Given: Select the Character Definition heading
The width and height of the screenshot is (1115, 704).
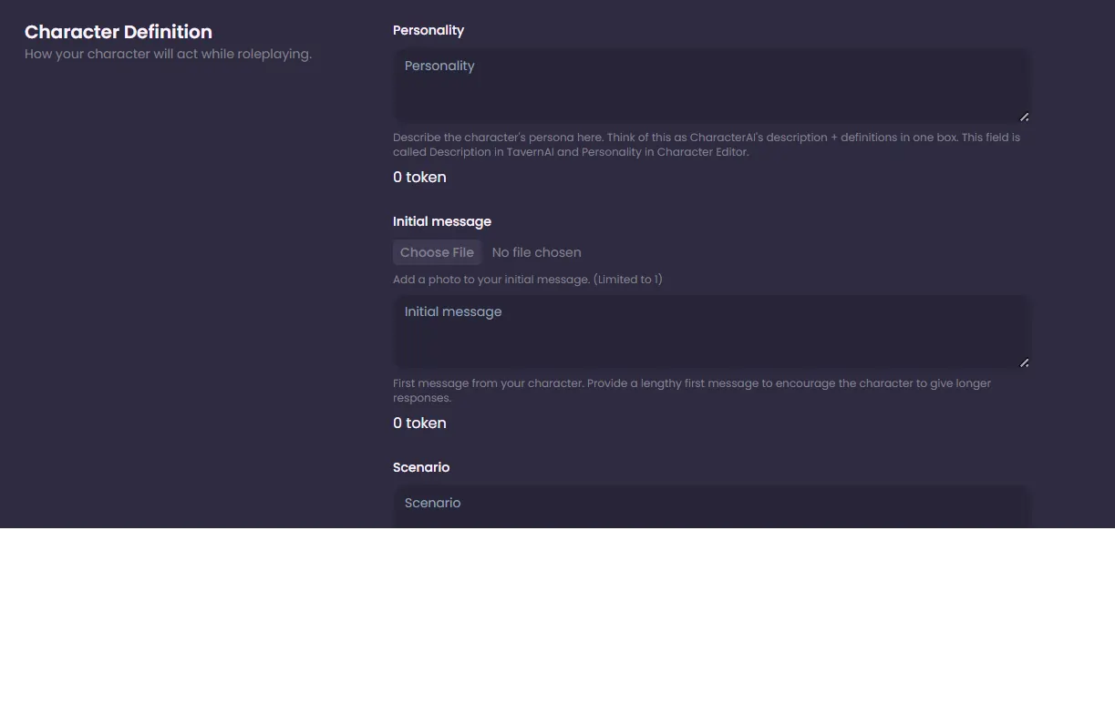Looking at the screenshot, I should [x=118, y=32].
